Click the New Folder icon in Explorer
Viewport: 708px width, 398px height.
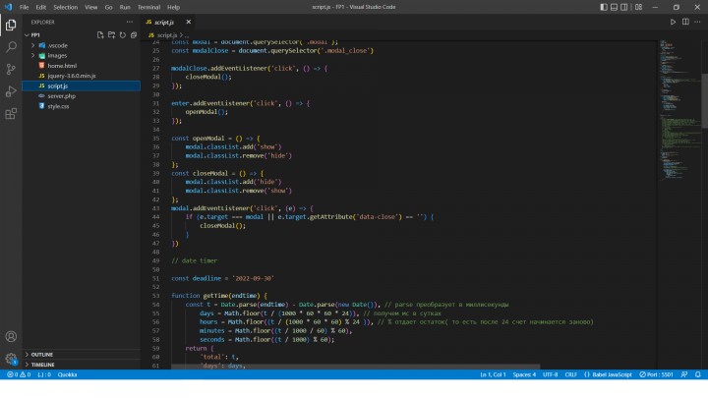[x=111, y=34]
